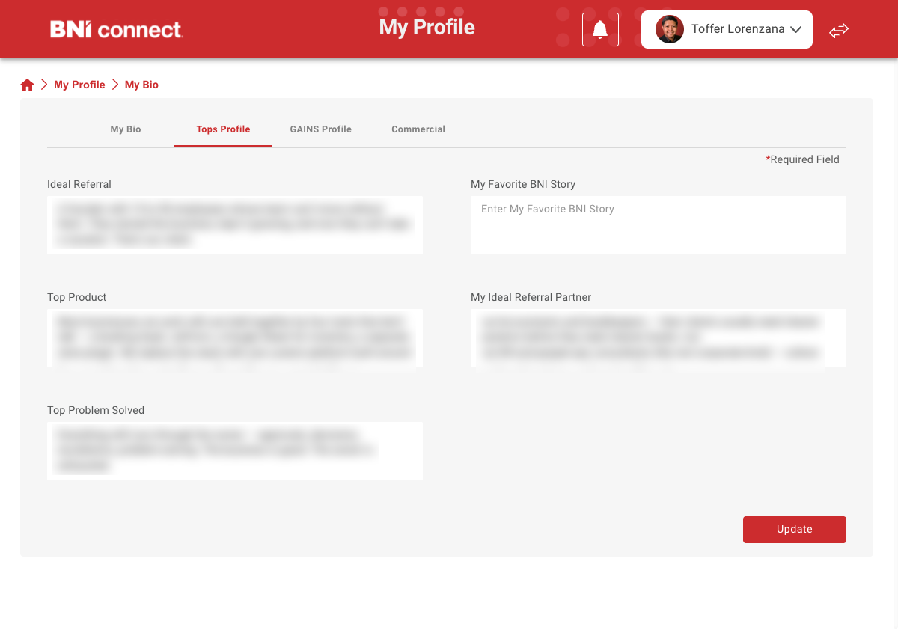Click the My Ideal Referral Partner field
Screen dimensions: 898x630
659,338
